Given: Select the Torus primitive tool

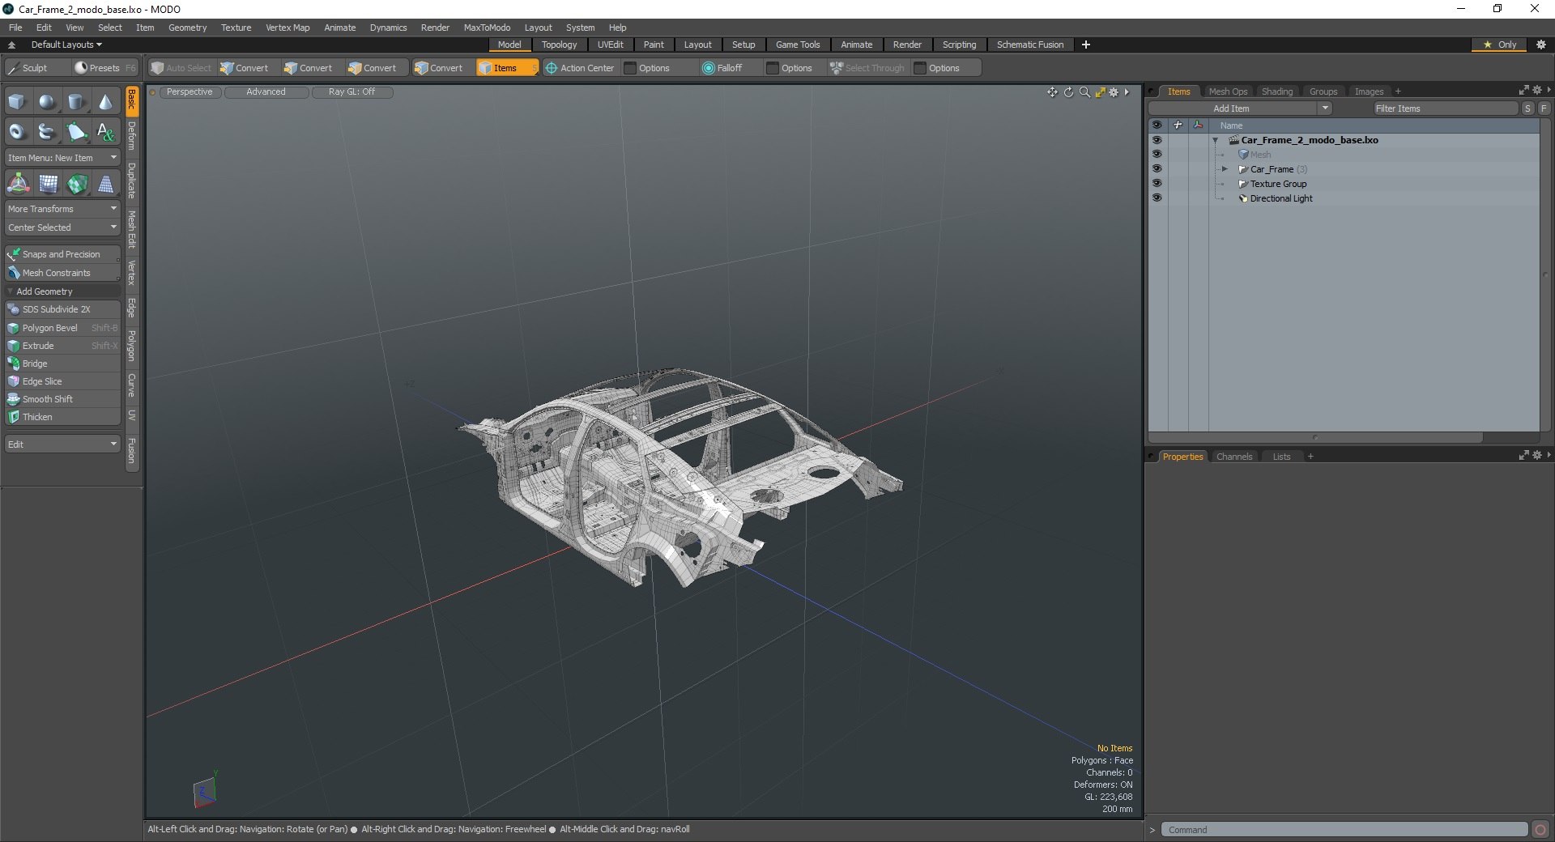Looking at the screenshot, I should (x=17, y=131).
